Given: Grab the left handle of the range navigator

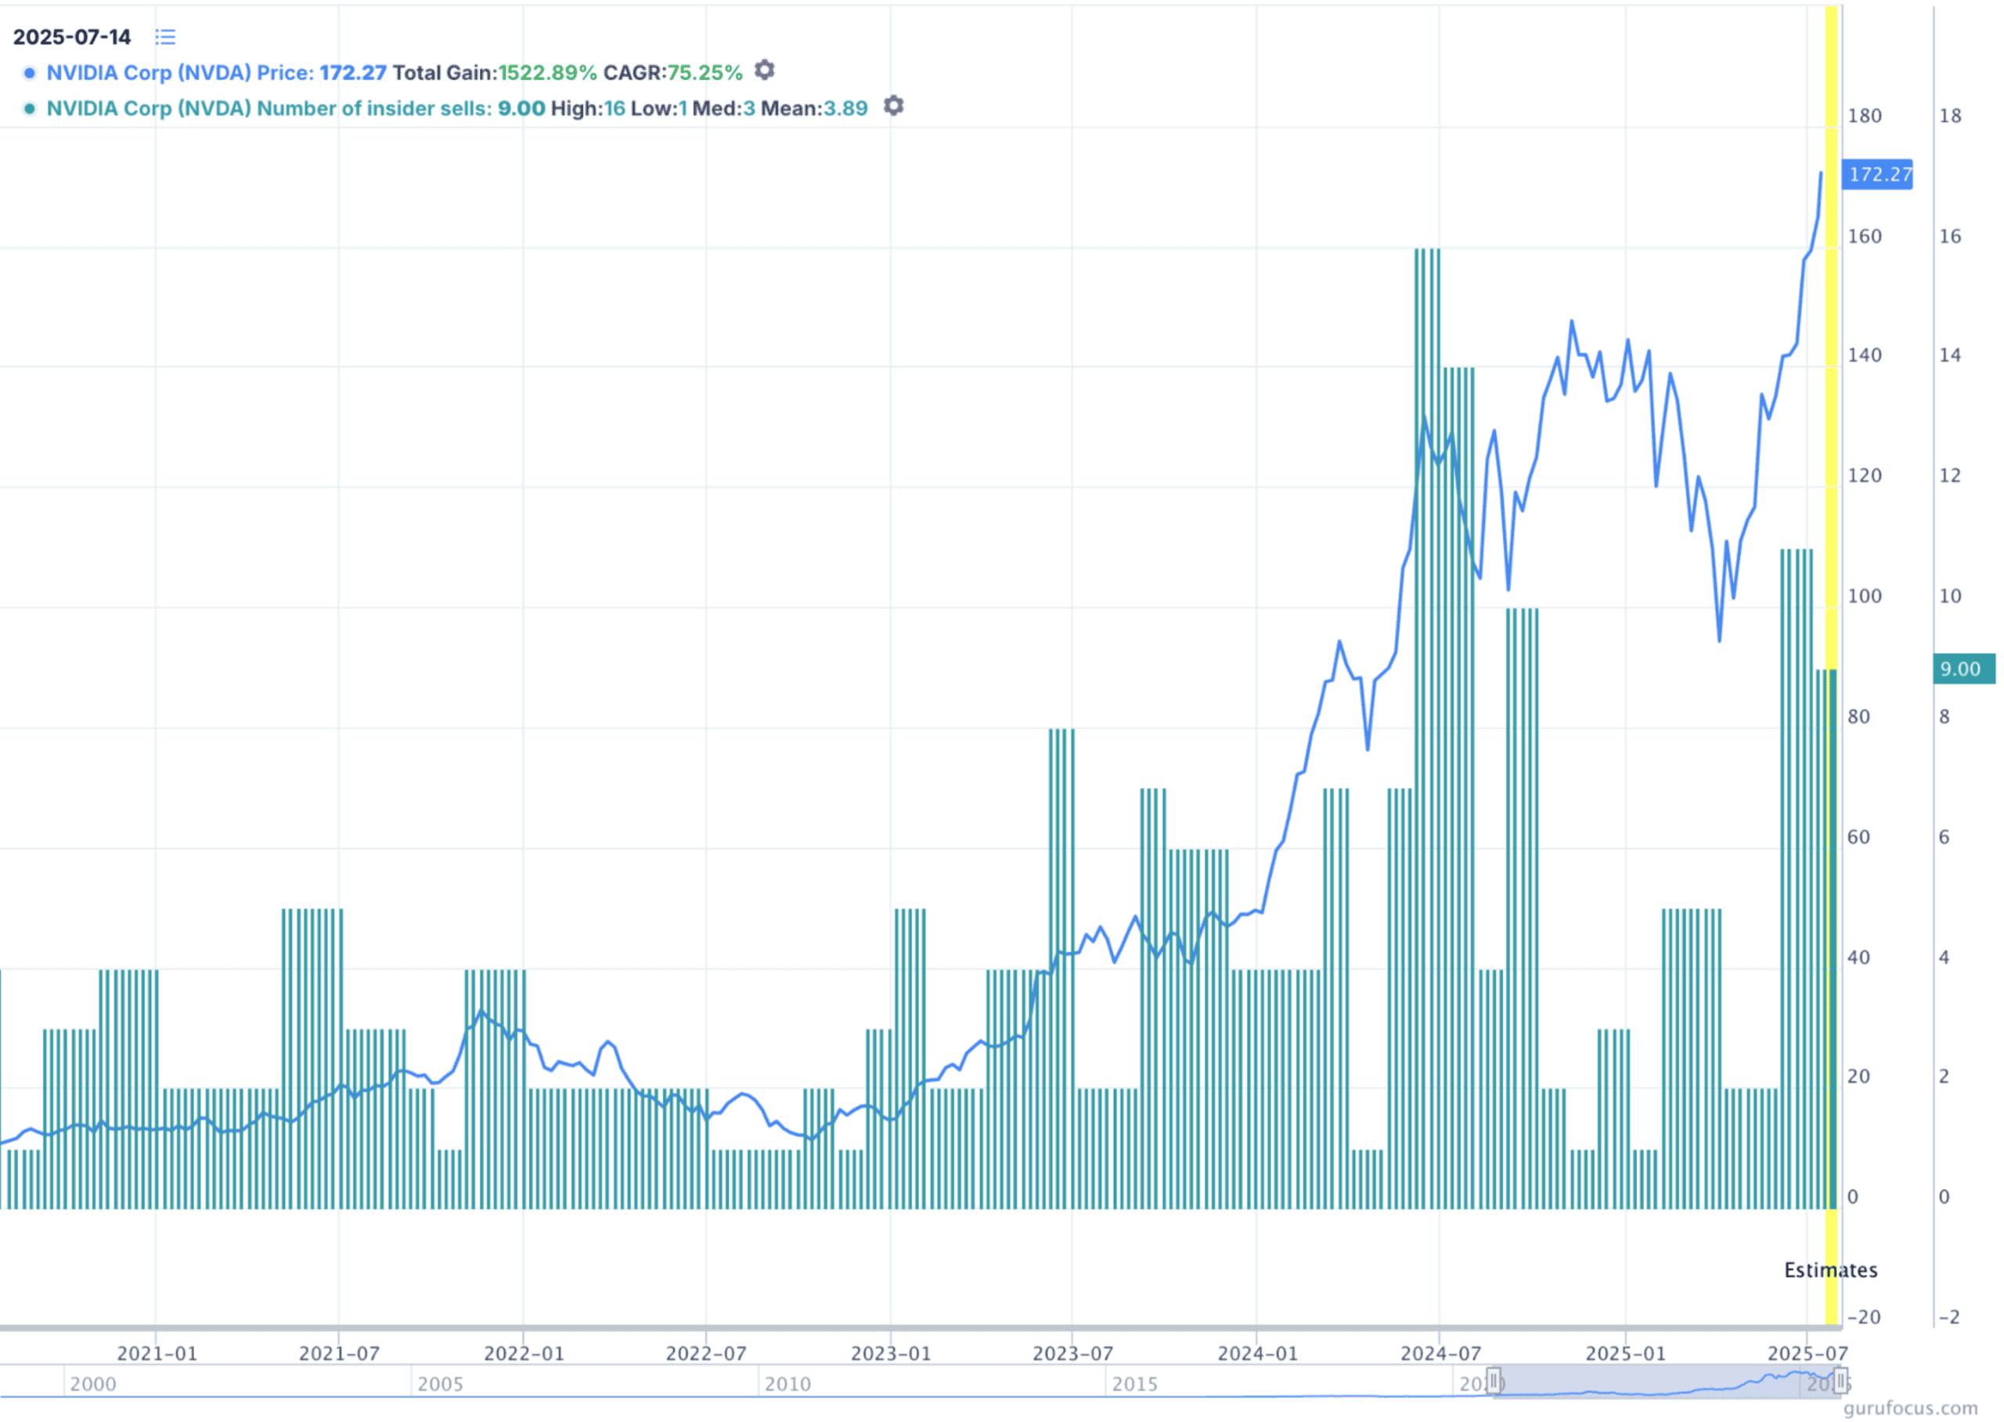Looking at the screenshot, I should 1494,1380.
